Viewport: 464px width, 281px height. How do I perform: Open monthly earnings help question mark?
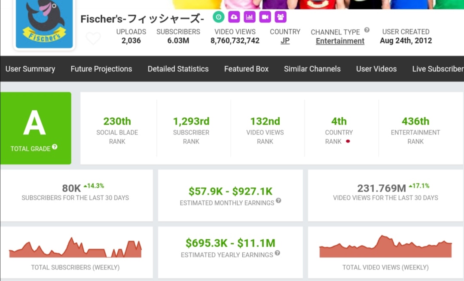coord(278,201)
